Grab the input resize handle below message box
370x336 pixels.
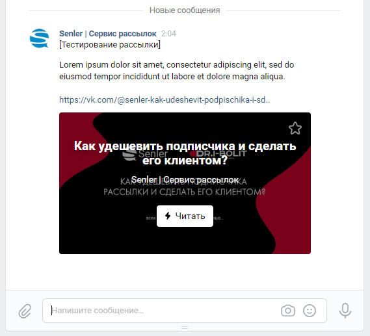pos(185,328)
